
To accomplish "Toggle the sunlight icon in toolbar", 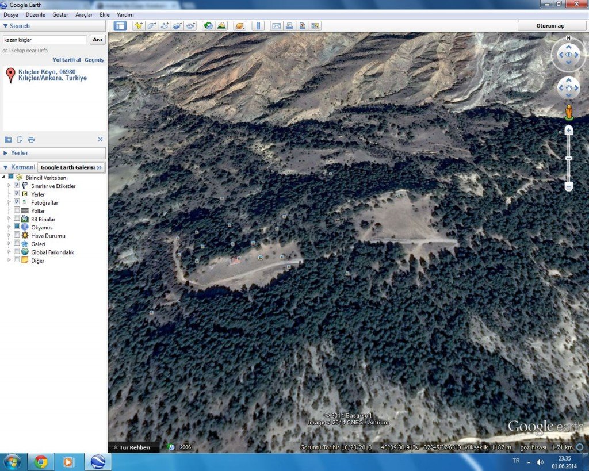I will tap(221, 26).
